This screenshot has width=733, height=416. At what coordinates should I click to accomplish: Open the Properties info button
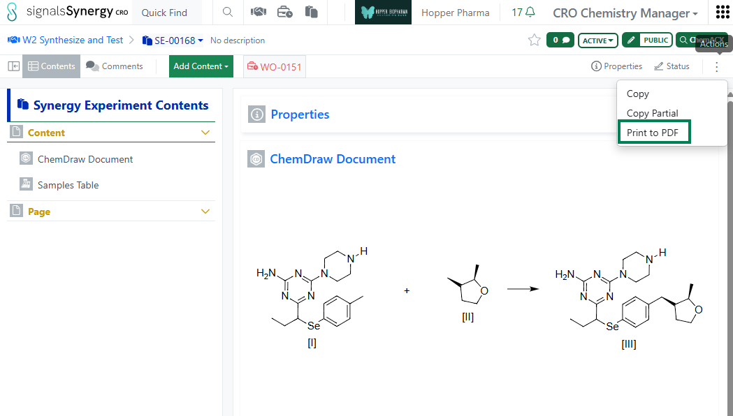pyautogui.click(x=616, y=66)
